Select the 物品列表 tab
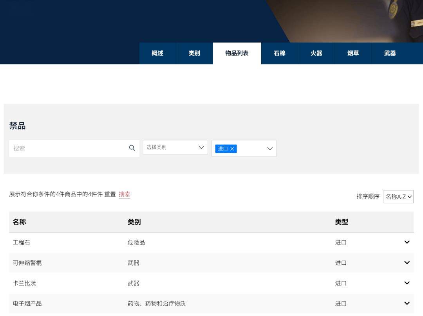Screen dimensions: 423x316 click(237, 53)
